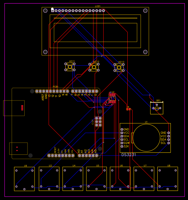The height and width of the screenshot is (200, 188).
Task: Click the LCD1 designator label
Action: click(x=98, y=6)
